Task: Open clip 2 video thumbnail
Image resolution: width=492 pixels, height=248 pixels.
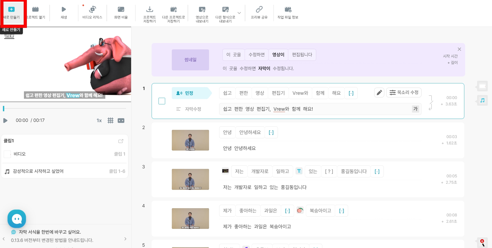Action: coord(190,140)
